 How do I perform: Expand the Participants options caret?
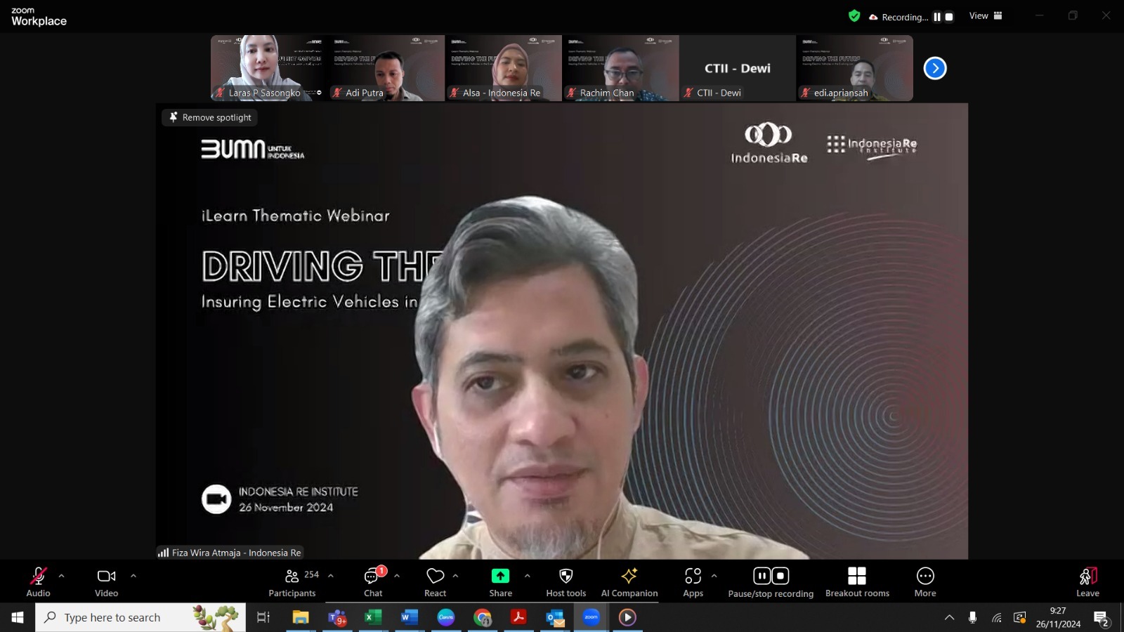(331, 576)
